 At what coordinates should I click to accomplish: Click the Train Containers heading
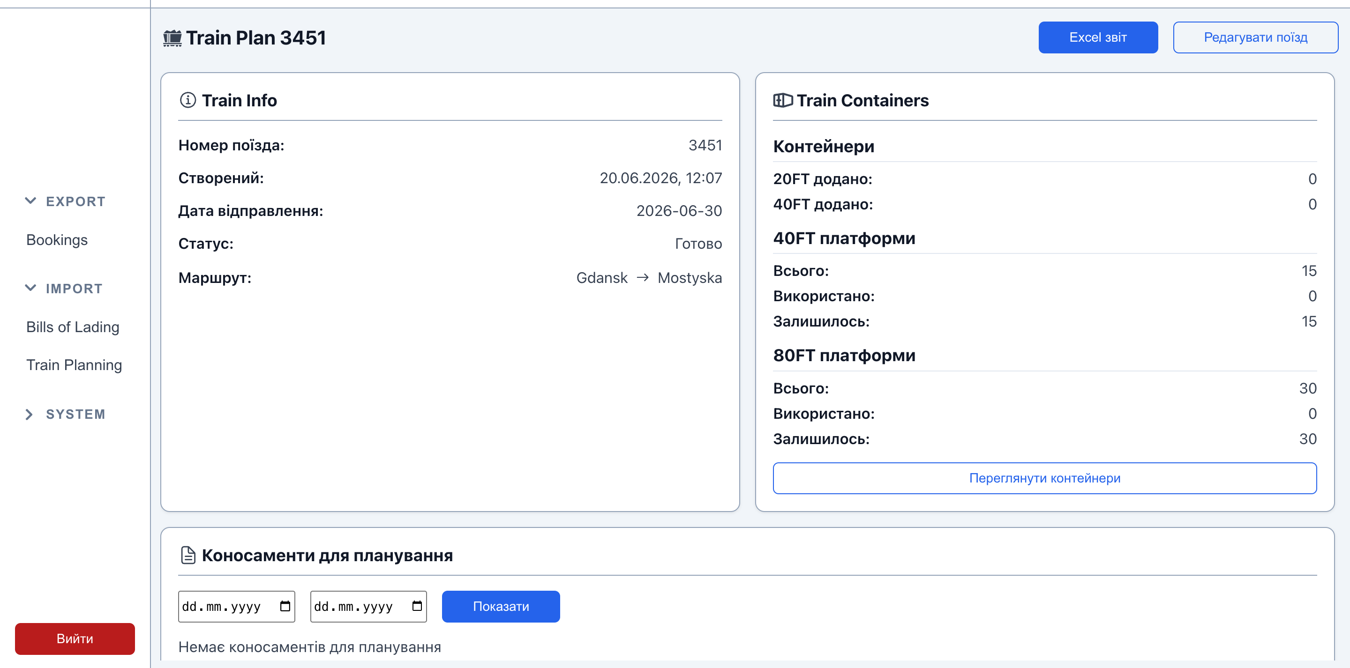[x=862, y=100]
